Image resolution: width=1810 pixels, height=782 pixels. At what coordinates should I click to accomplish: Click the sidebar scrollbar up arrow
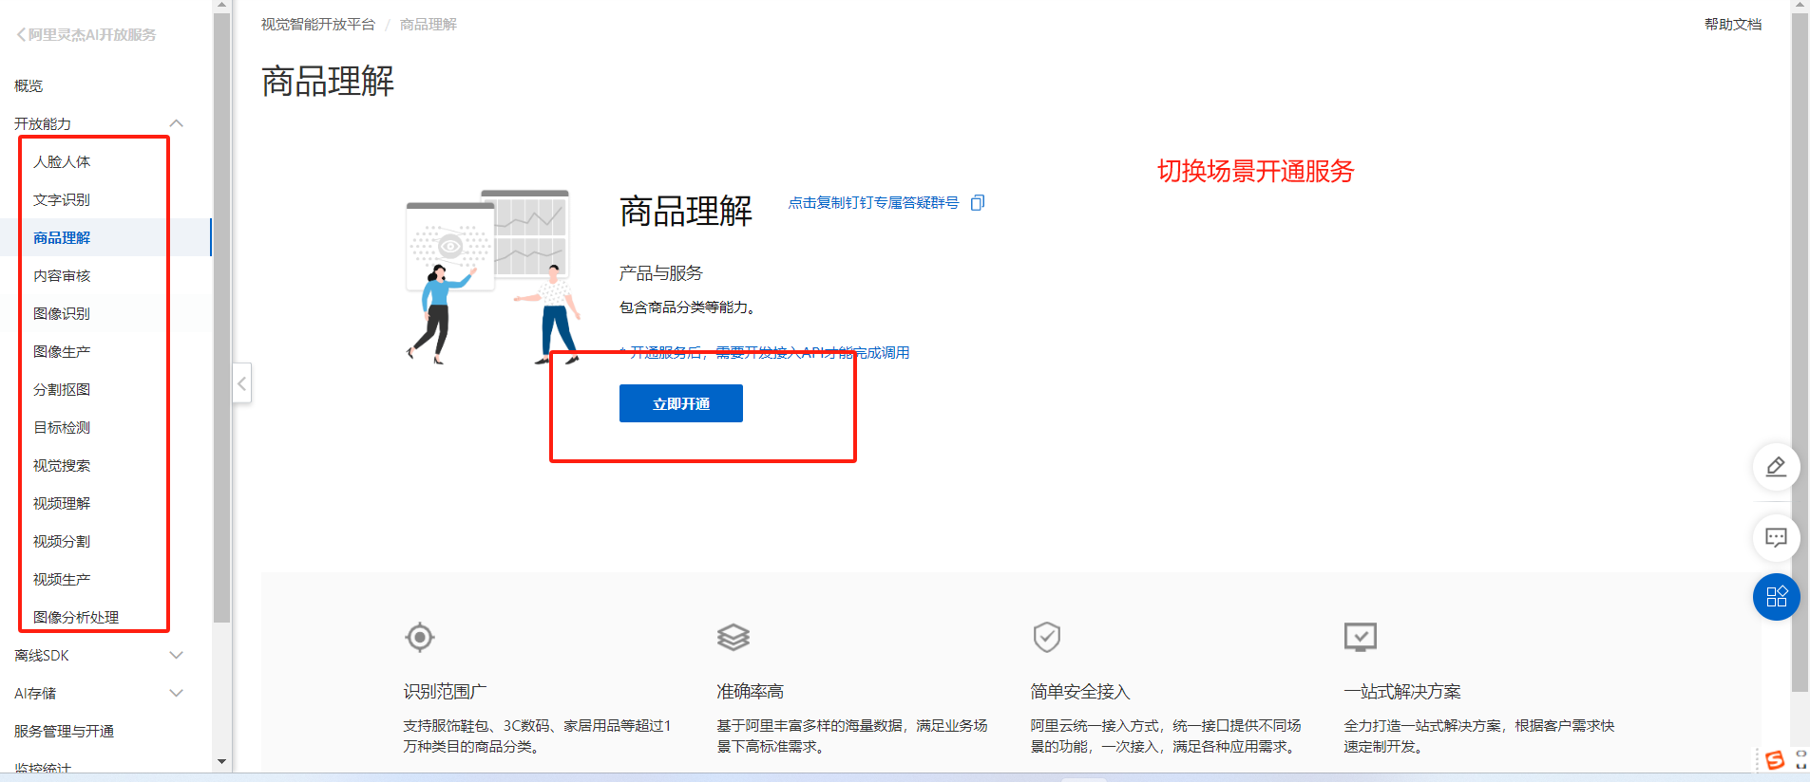(221, 6)
